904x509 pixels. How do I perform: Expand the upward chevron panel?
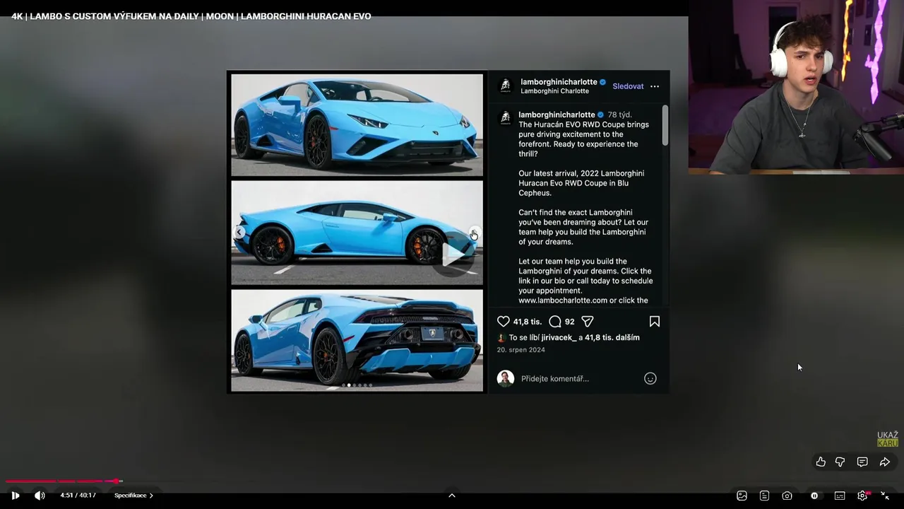pos(452,496)
